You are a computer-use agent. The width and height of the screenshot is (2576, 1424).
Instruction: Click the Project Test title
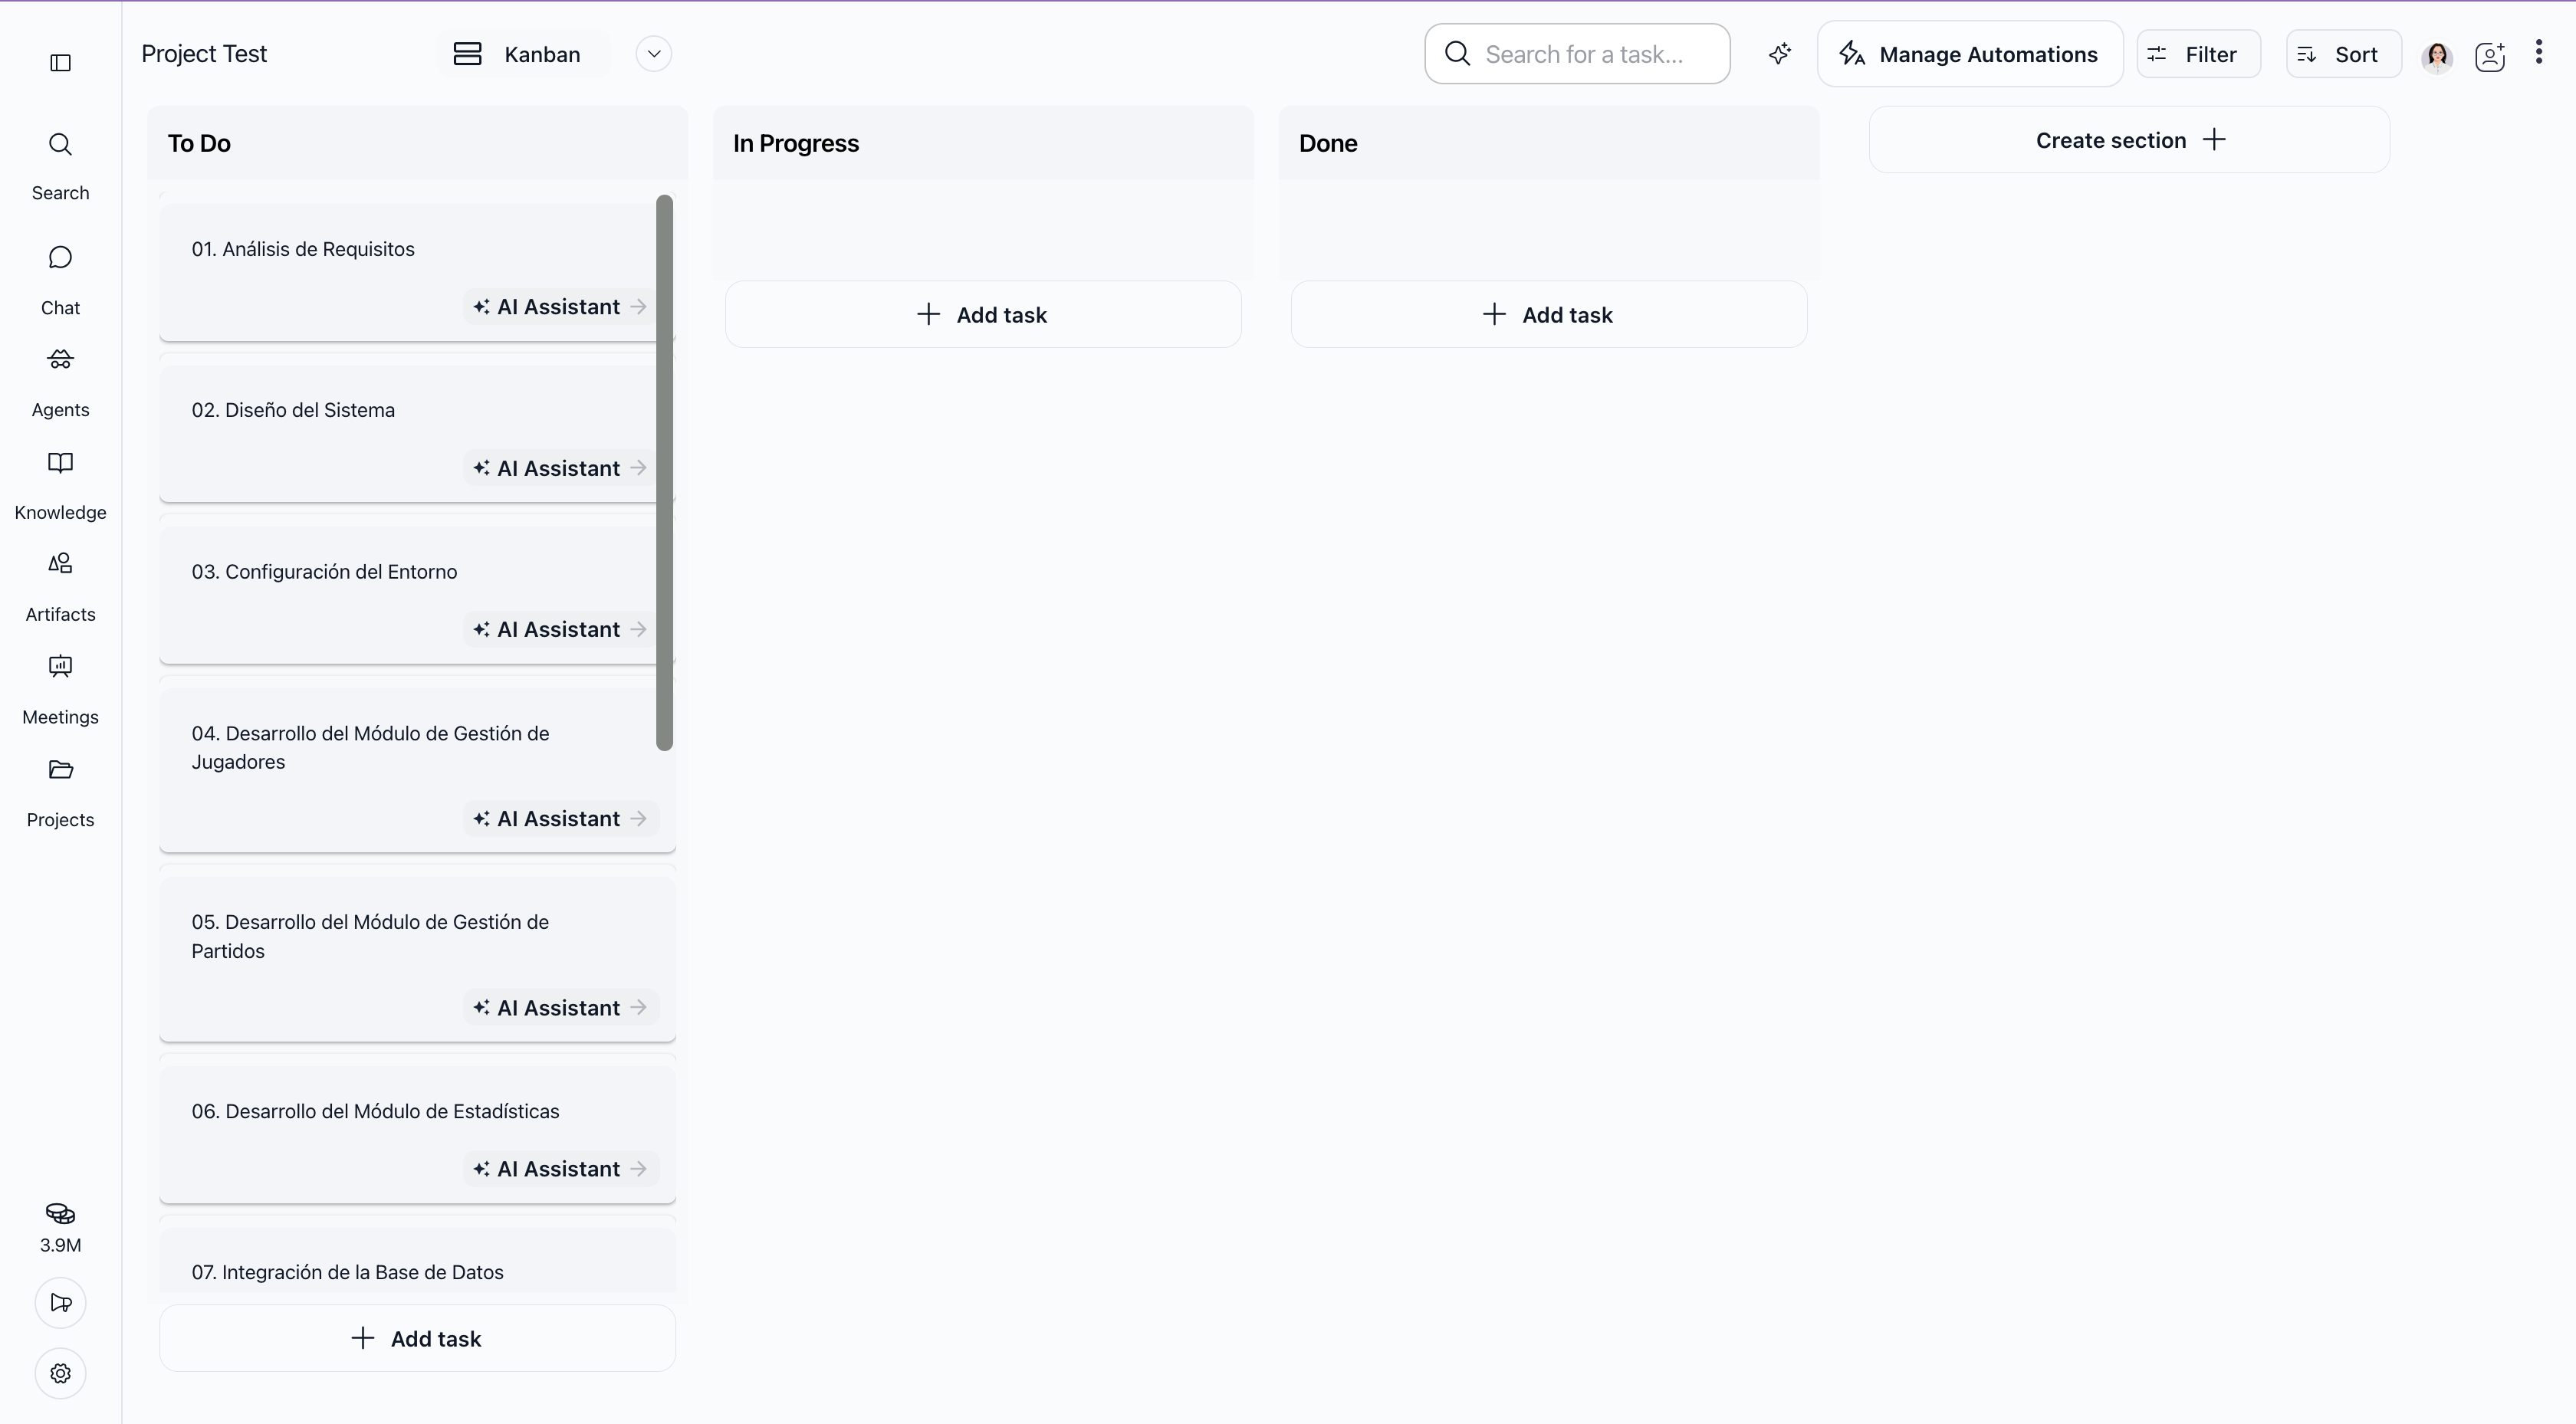[204, 54]
